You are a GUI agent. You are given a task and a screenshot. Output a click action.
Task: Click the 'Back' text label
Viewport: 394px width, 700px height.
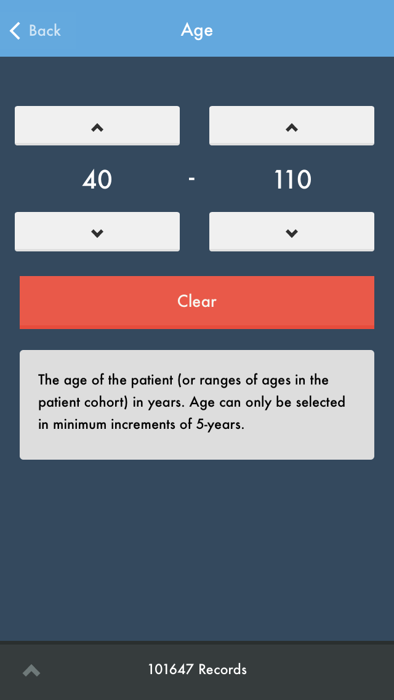pyautogui.click(x=45, y=30)
